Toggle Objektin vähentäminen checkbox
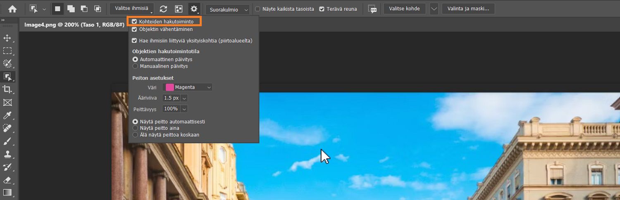 134,29
